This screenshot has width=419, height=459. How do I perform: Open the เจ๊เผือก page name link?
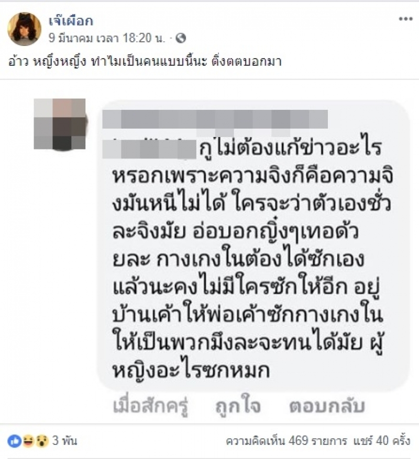tap(71, 21)
